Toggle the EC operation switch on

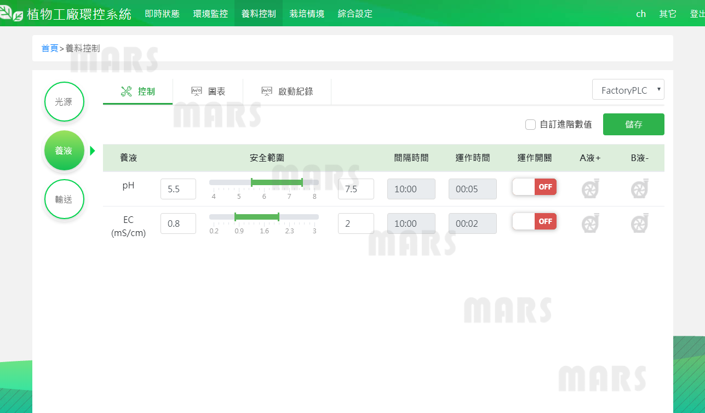534,221
